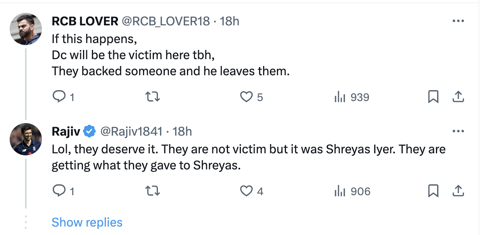Share RCB LOVER's tweet
481x235 pixels.
[458, 97]
